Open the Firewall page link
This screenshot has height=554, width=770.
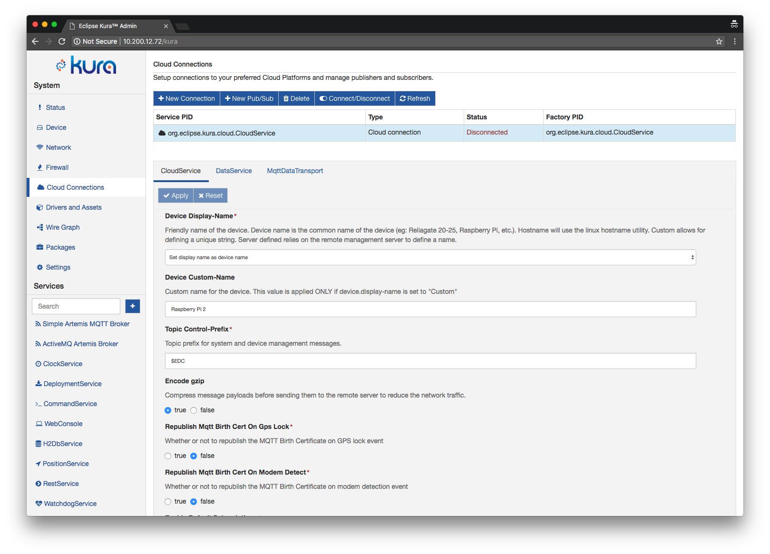point(57,167)
